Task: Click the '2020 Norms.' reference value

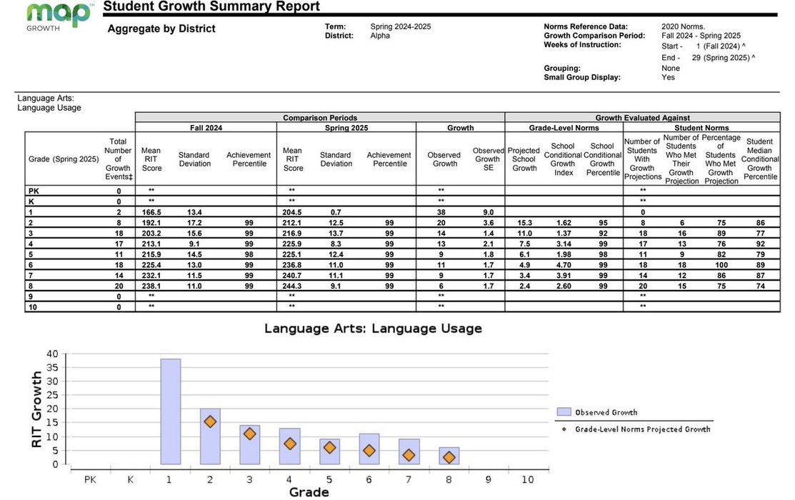Action: (683, 26)
